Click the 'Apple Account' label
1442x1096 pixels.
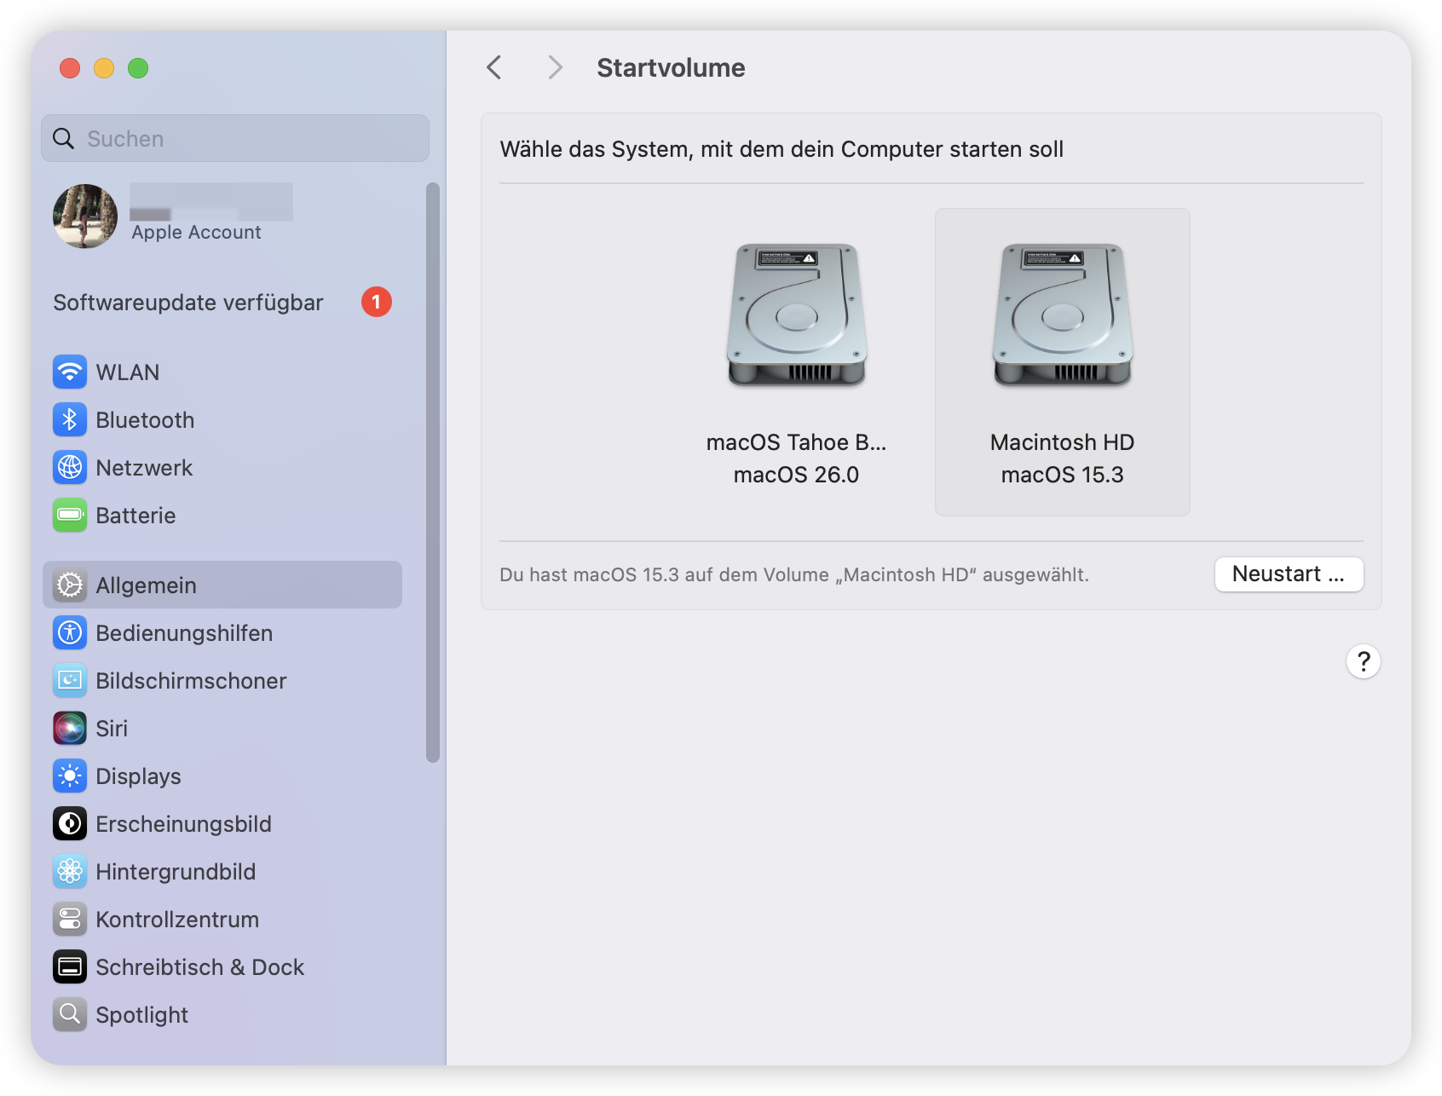pos(196,233)
